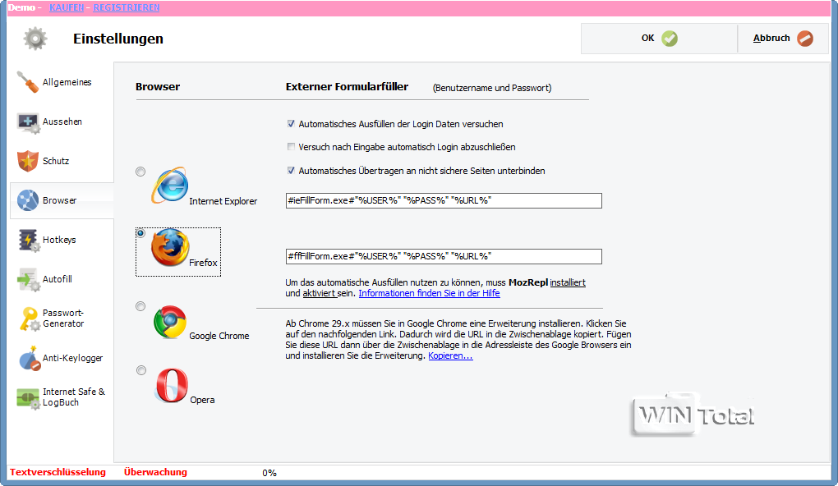
Task: Click the Anti-Keylogger bomb icon
Action: (x=30, y=359)
